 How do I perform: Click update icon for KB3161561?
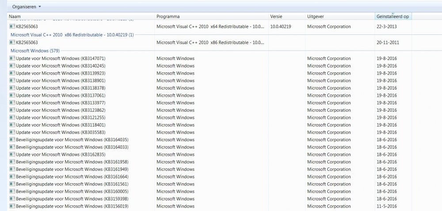click(12, 184)
